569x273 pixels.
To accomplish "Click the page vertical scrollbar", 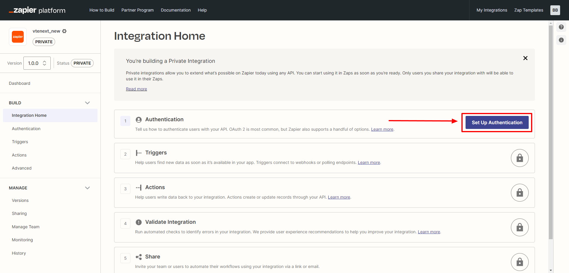I will click(x=551, y=132).
